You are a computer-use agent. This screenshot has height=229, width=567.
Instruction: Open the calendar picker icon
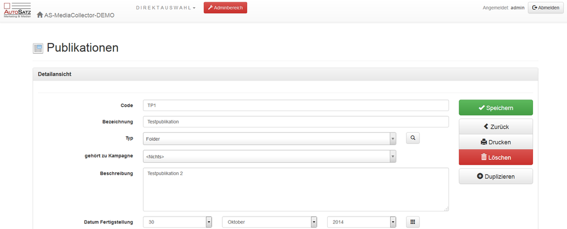pyautogui.click(x=413, y=222)
